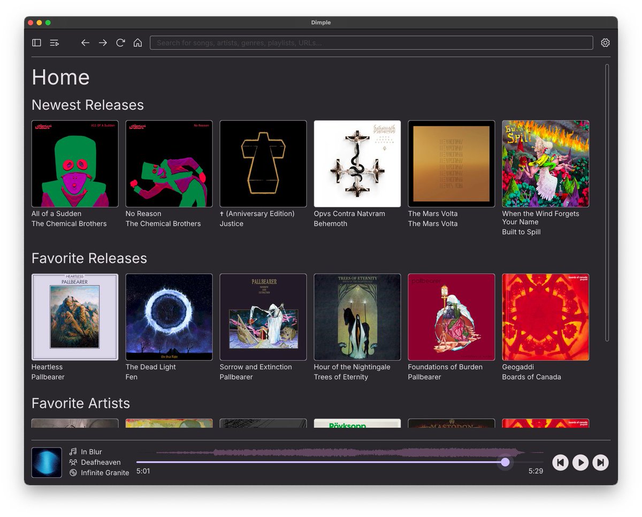Open the play queue icon

[54, 43]
